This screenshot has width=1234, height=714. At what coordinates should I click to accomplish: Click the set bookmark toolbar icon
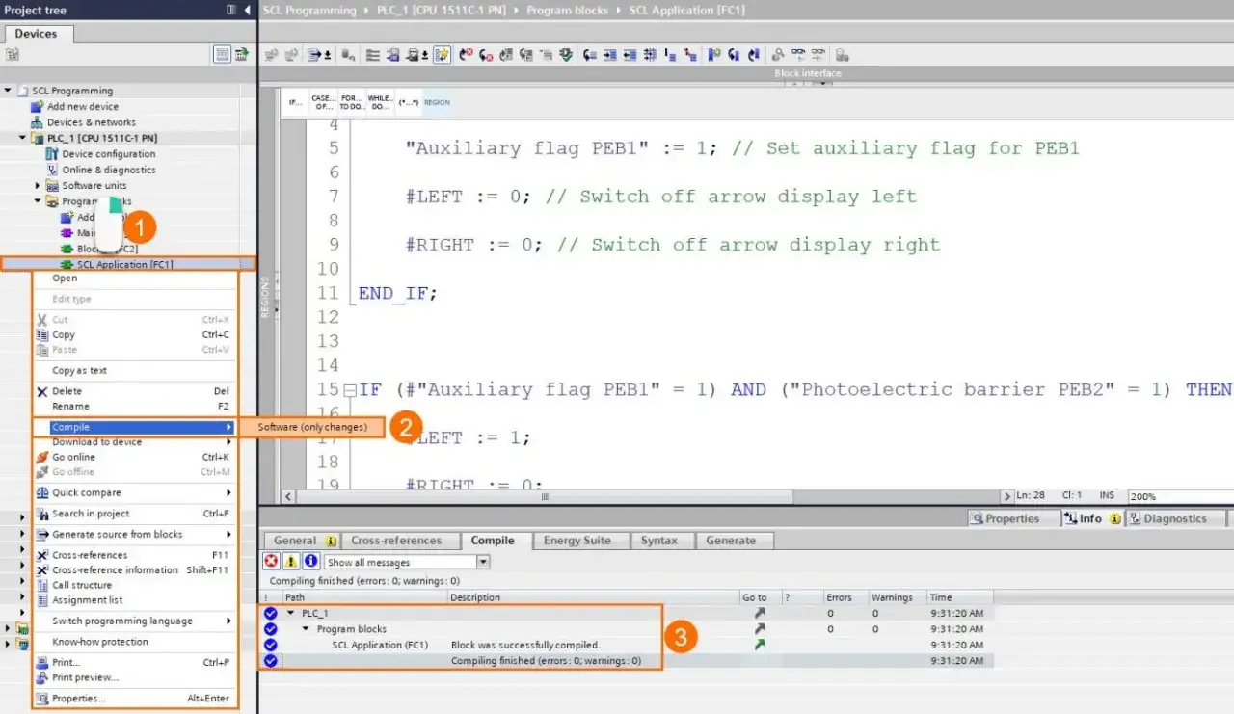click(x=714, y=55)
